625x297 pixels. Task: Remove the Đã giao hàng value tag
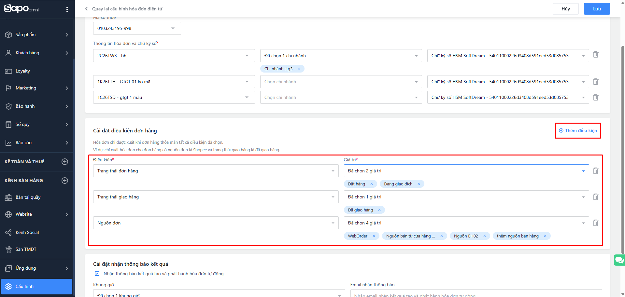click(x=379, y=210)
